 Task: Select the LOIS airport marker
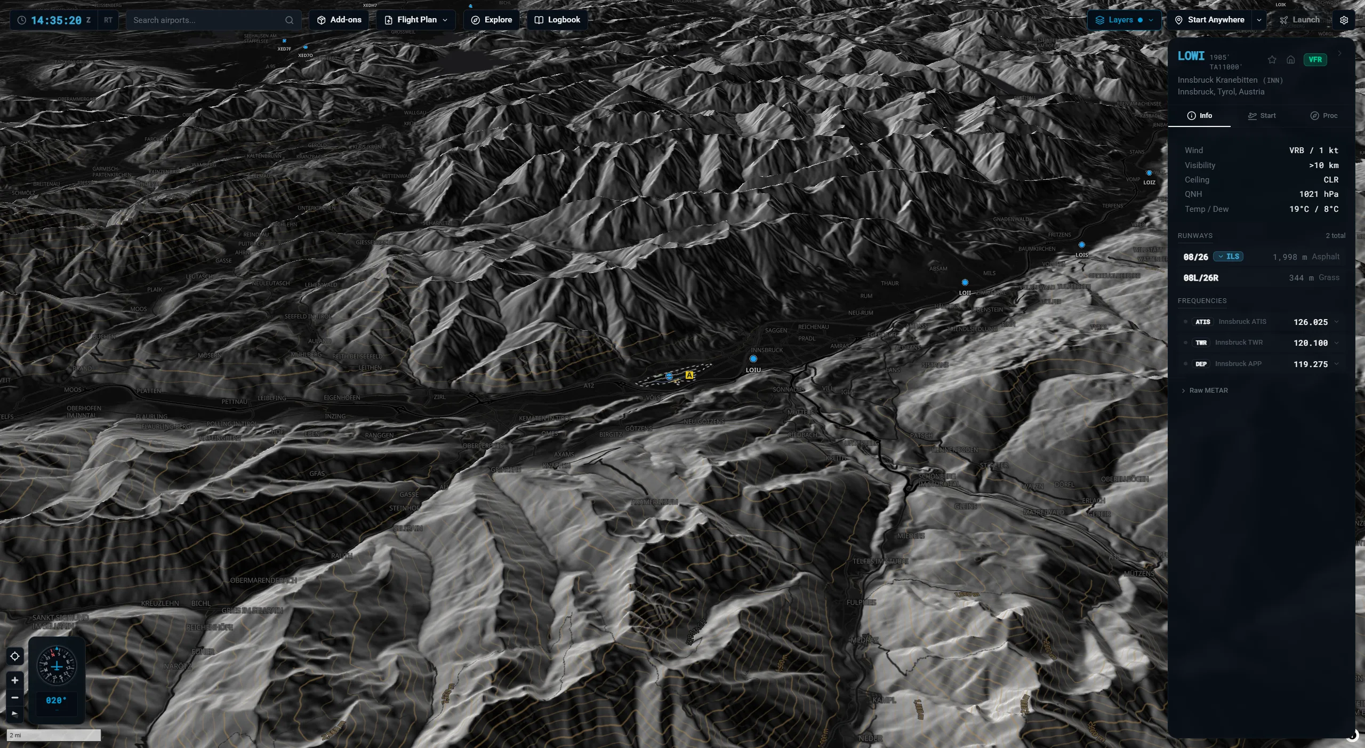click(1081, 245)
